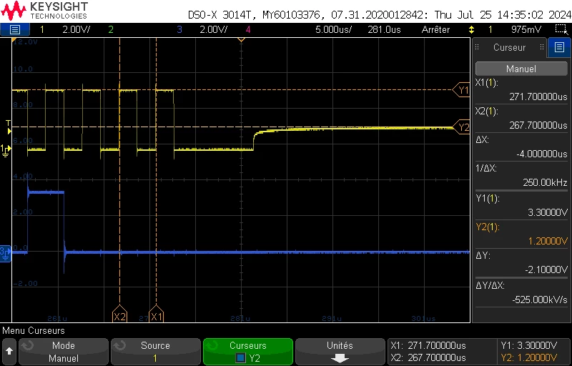
Task: Click the 5.000us/ time base setting
Action: tap(333, 29)
